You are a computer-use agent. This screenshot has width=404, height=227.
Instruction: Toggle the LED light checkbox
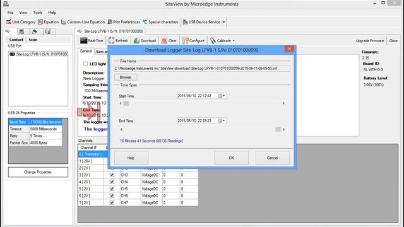pos(86,64)
